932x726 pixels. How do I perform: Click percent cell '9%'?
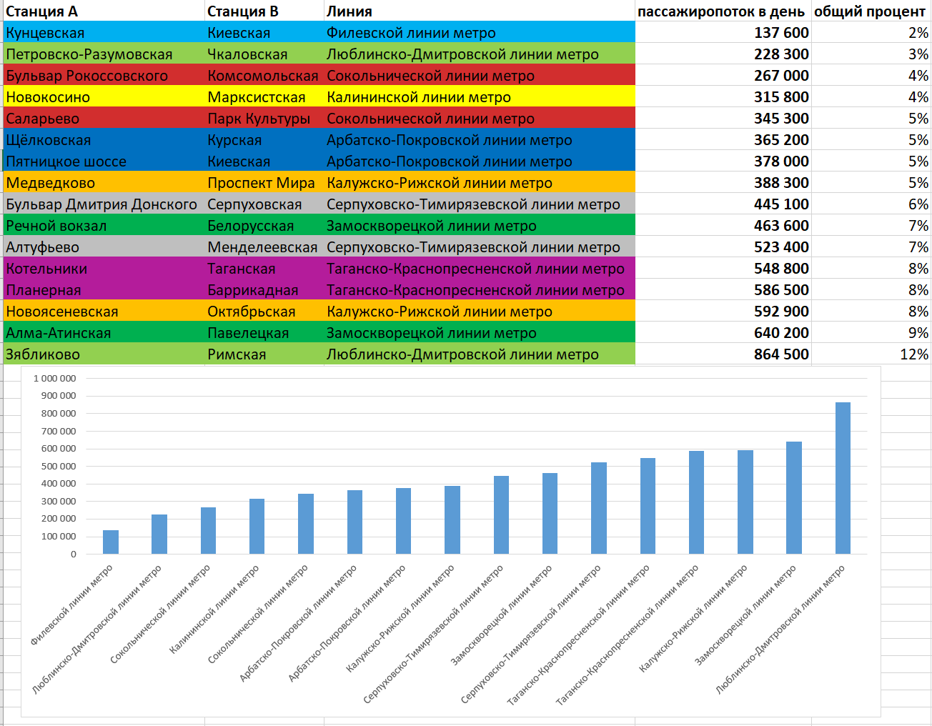click(x=871, y=332)
